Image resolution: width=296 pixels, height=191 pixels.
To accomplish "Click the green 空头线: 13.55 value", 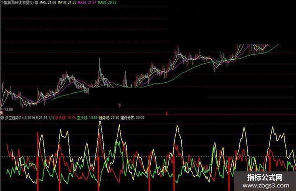I will point(87,118).
